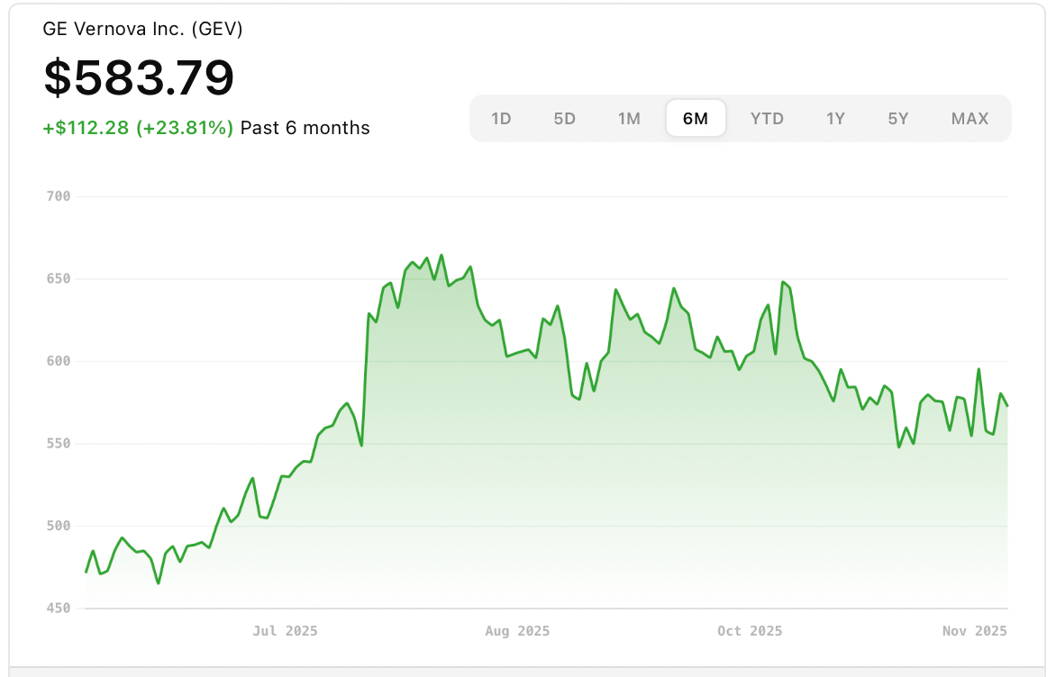
Task: Click the 450 y-axis label
Action: click(59, 609)
